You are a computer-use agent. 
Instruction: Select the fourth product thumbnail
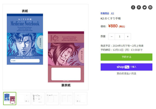coord(52,98)
